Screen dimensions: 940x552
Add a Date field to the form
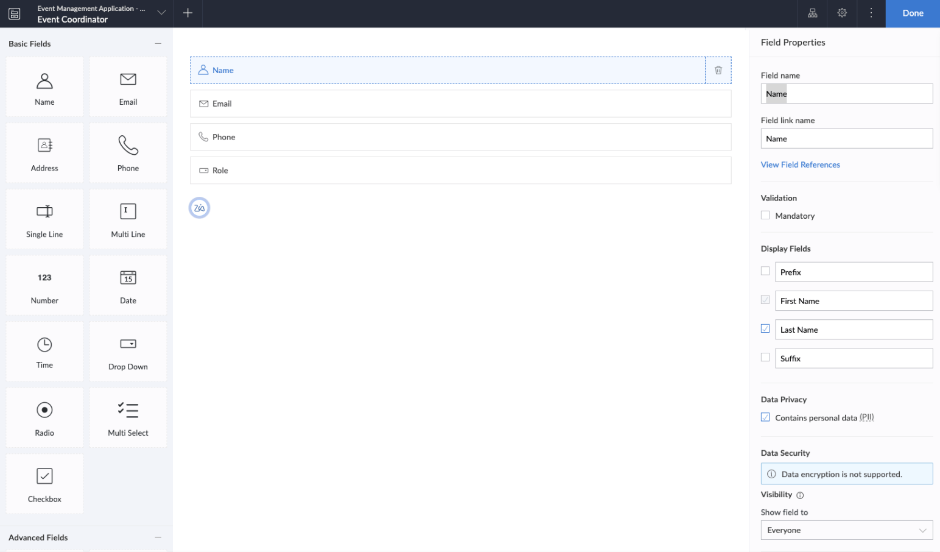pos(127,285)
